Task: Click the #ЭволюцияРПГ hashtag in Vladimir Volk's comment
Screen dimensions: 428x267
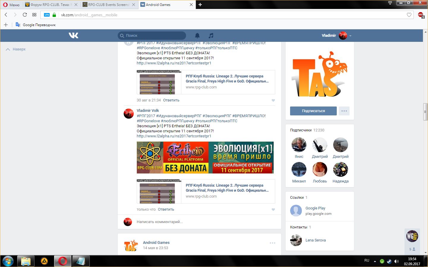Action: (217, 116)
